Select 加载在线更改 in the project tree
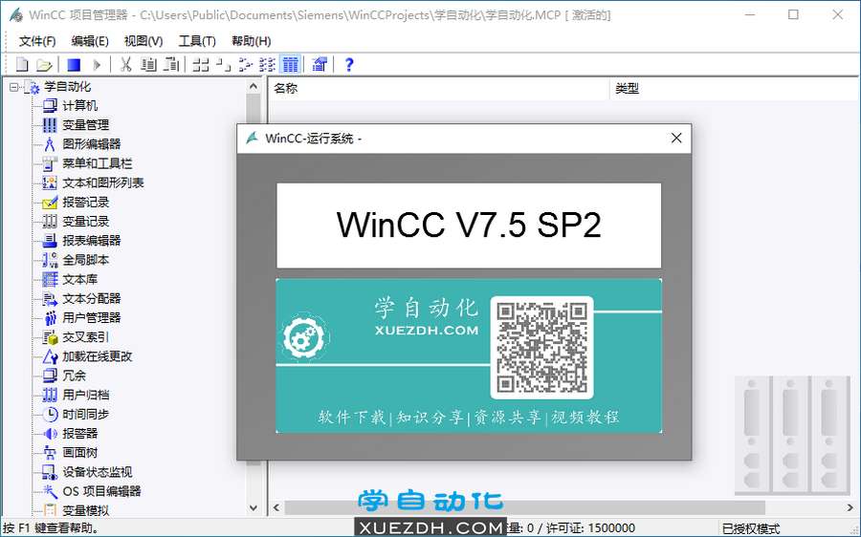 (97, 356)
